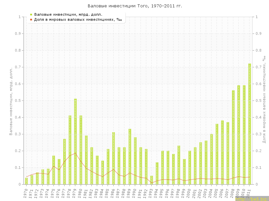Click the chart title Валовые инвестиции Того

pos(134,6)
